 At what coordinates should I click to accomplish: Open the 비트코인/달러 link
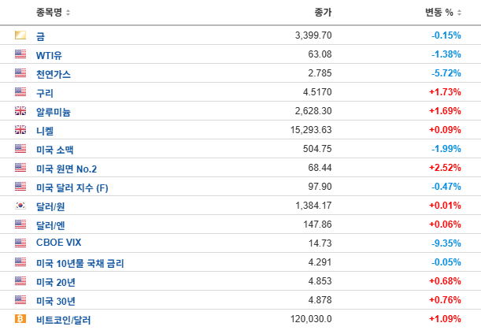[x=65, y=319]
